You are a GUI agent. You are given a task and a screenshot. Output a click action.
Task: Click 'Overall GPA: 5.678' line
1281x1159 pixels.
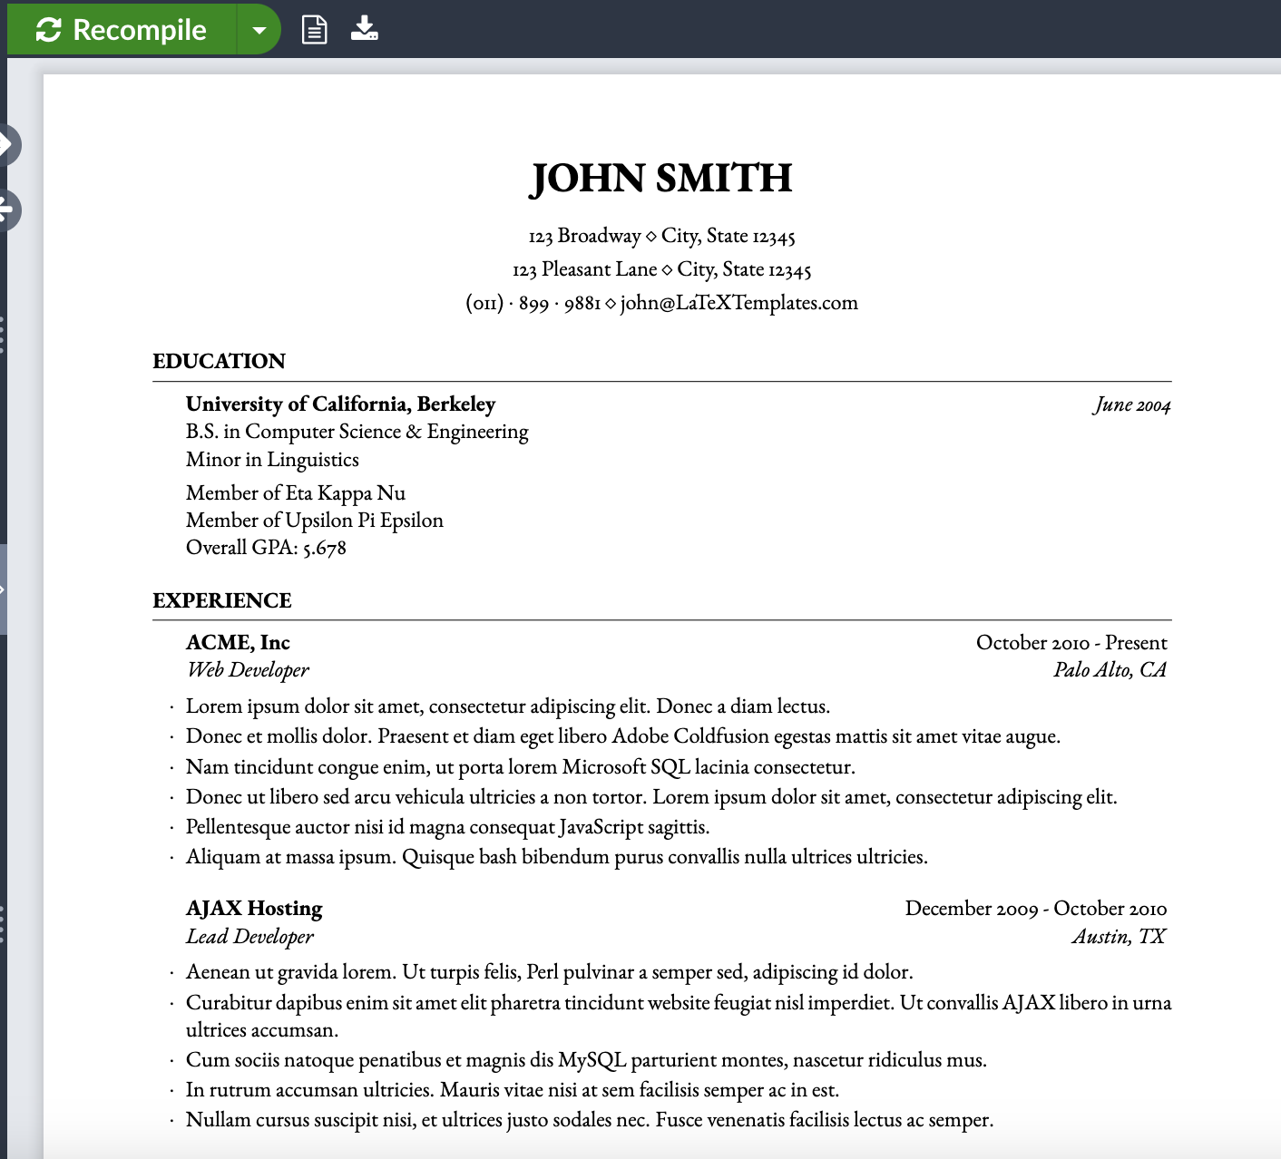(266, 548)
